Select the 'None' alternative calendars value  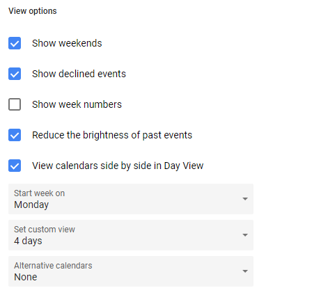pos(26,277)
